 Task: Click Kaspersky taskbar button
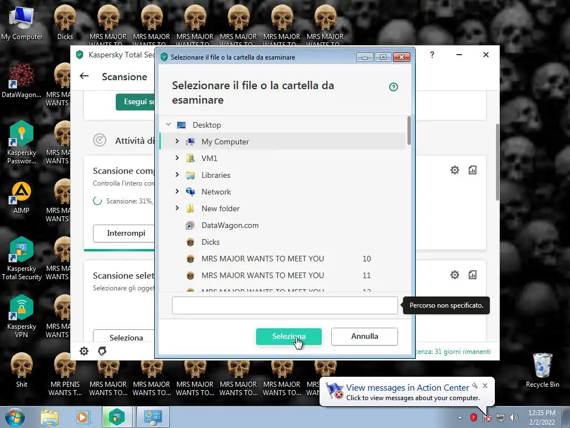coord(117,417)
